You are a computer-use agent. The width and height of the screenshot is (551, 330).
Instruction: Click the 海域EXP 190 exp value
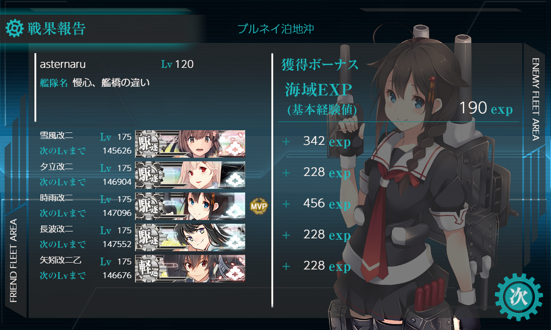point(486,108)
